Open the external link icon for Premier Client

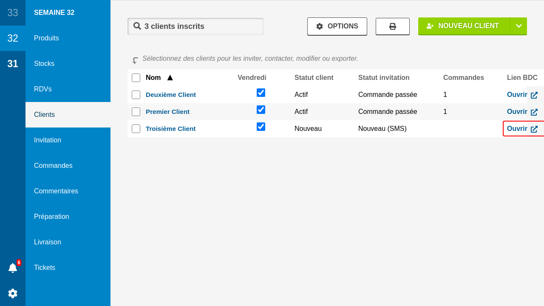(534, 112)
